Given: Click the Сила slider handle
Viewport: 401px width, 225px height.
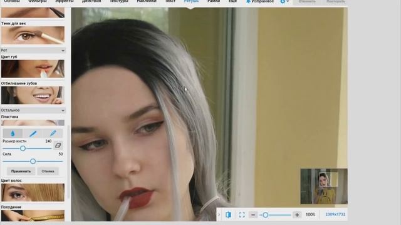Looking at the screenshot, I should [33, 161].
